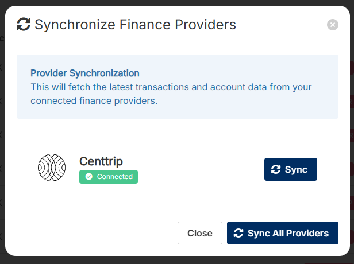The width and height of the screenshot is (354, 264).
Task: Click the green Connected status badge
Action: tap(109, 177)
